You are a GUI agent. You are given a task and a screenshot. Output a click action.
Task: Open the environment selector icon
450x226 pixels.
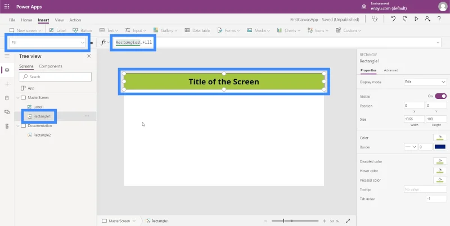[x=364, y=7]
